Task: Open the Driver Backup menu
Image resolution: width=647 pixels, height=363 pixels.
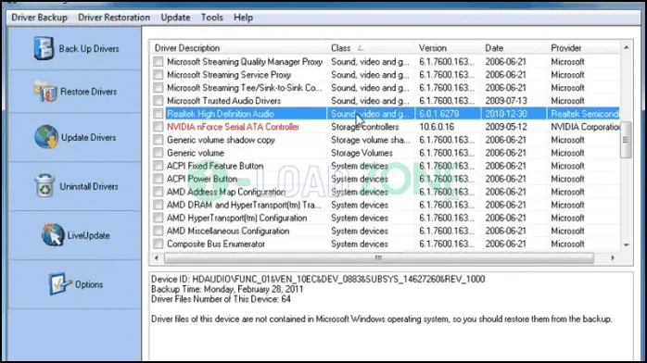Action: pos(39,18)
